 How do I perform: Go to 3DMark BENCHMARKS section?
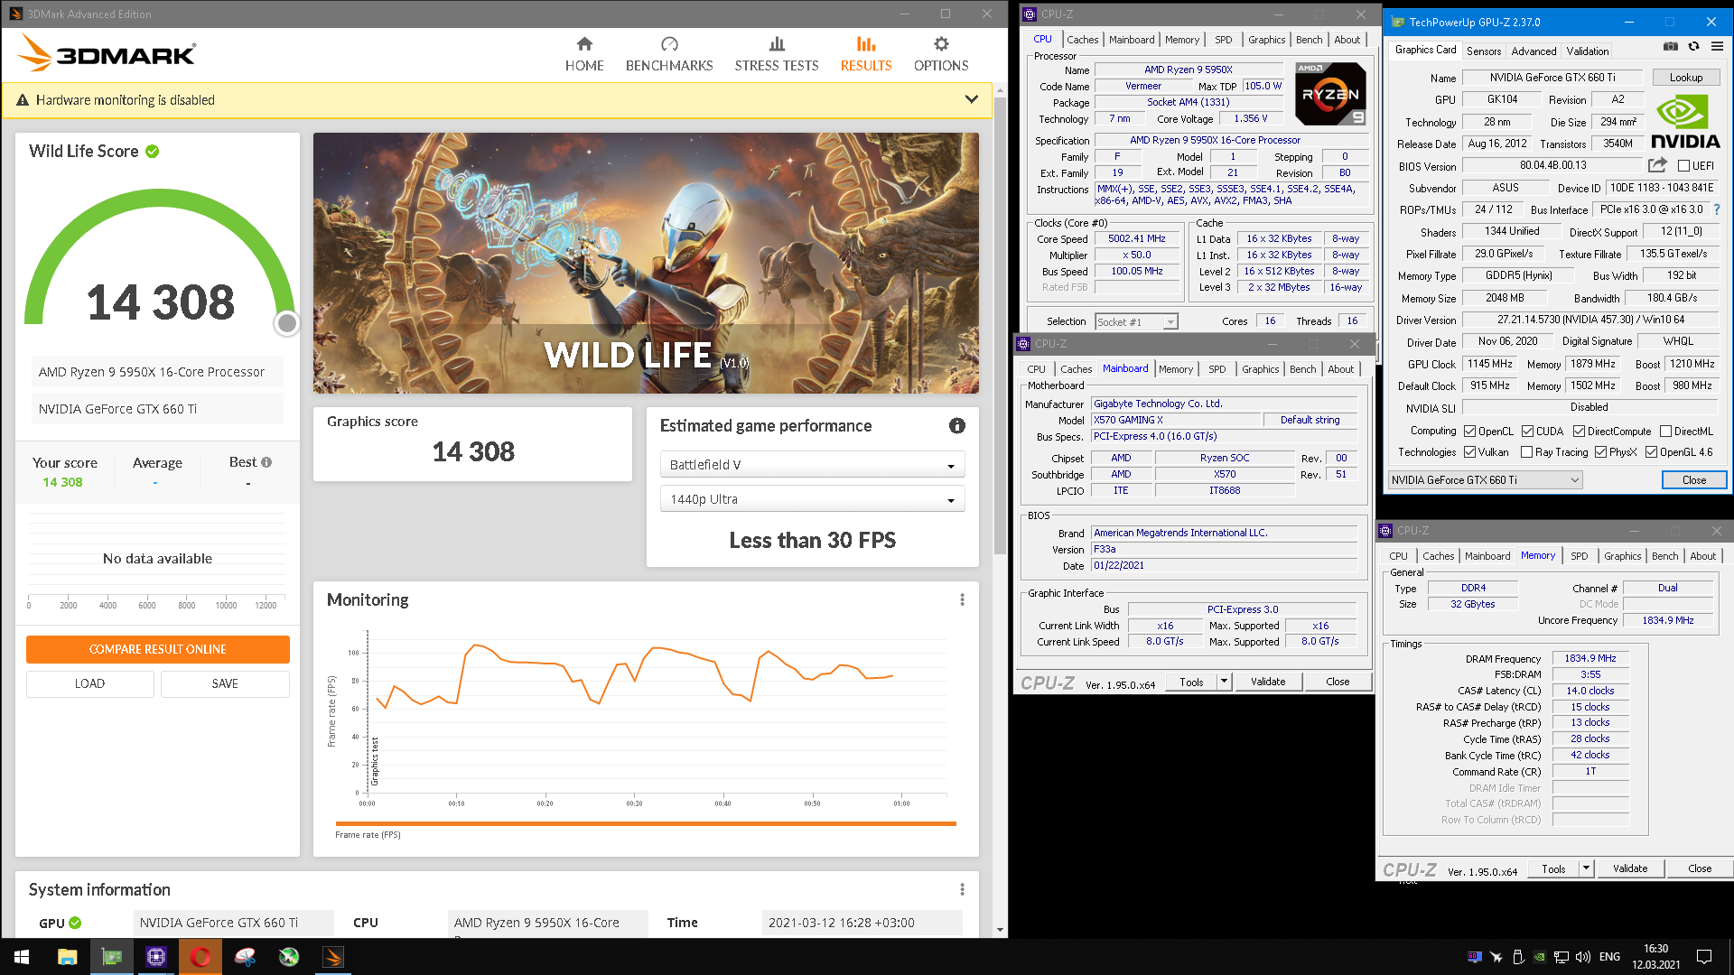669,54
